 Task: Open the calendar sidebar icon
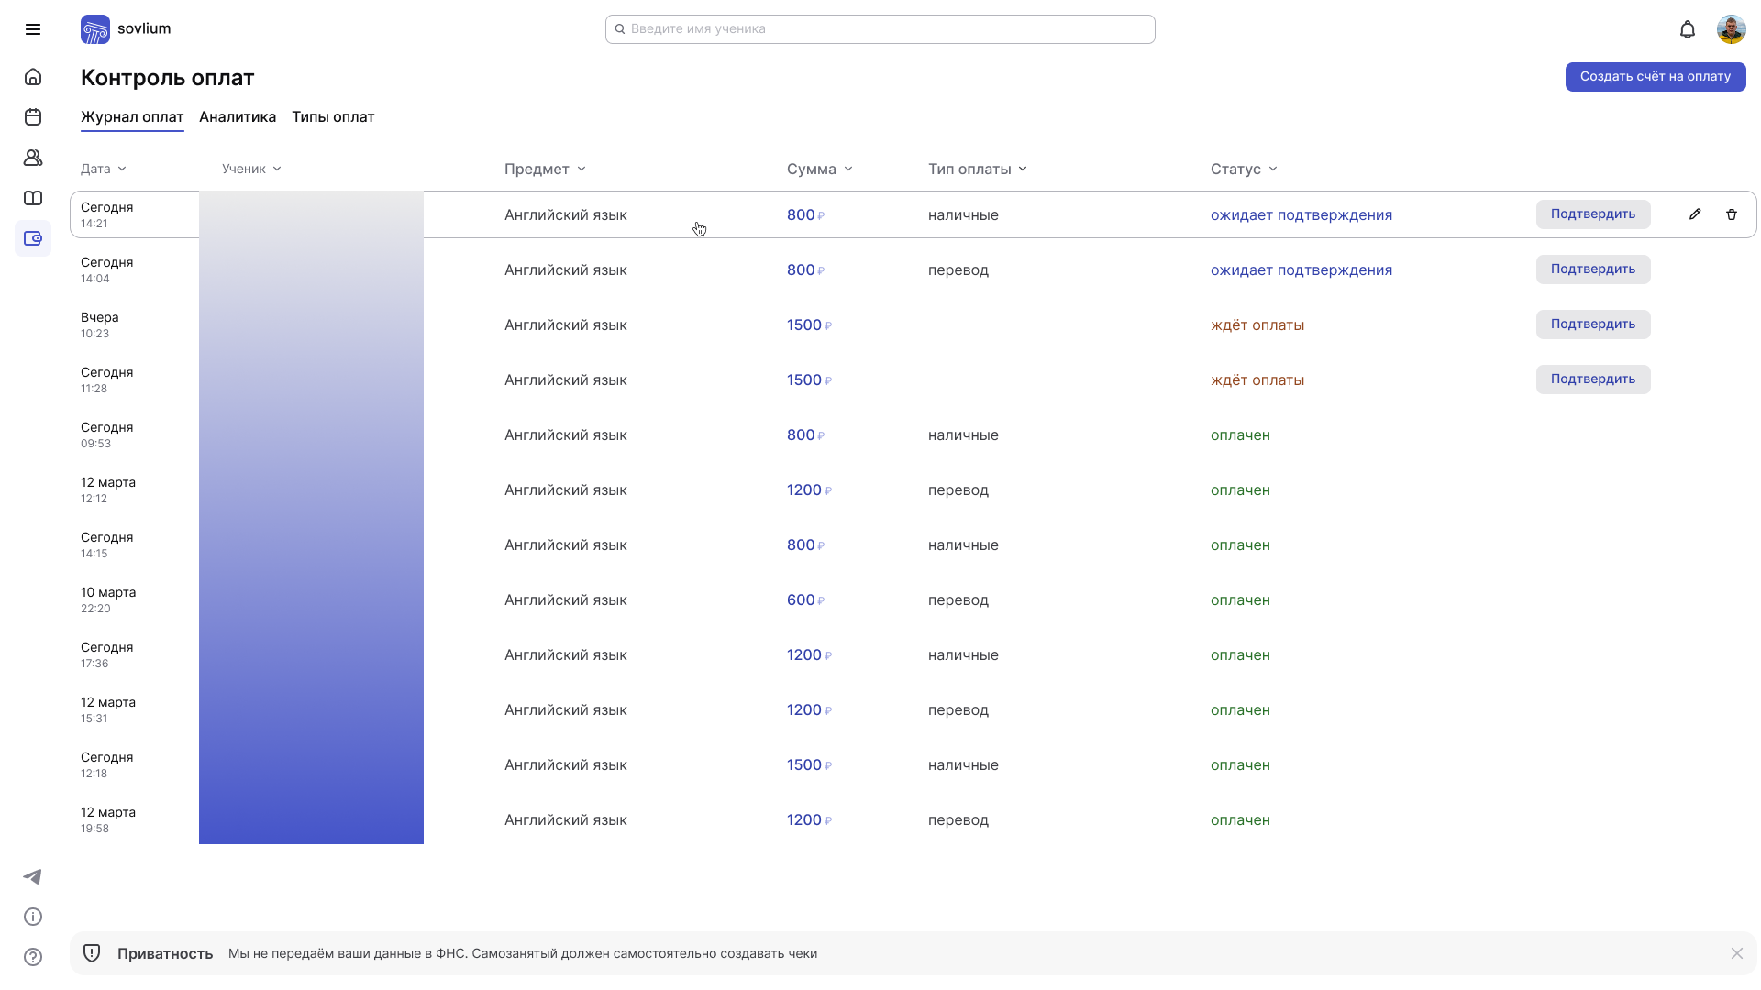[33, 117]
